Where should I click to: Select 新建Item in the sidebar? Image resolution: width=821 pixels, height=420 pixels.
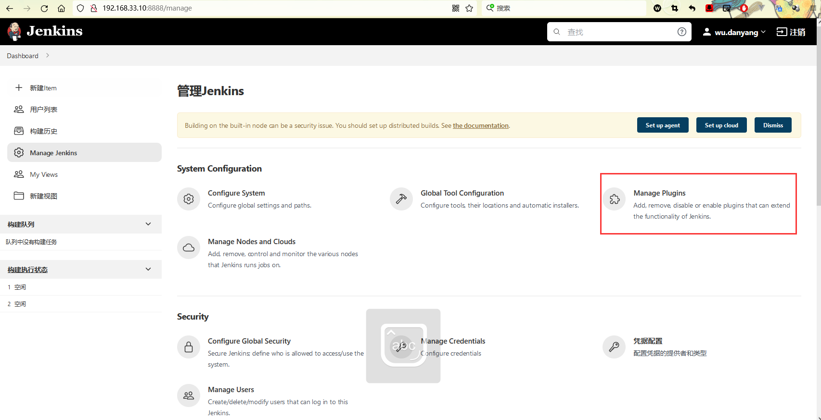pos(43,88)
